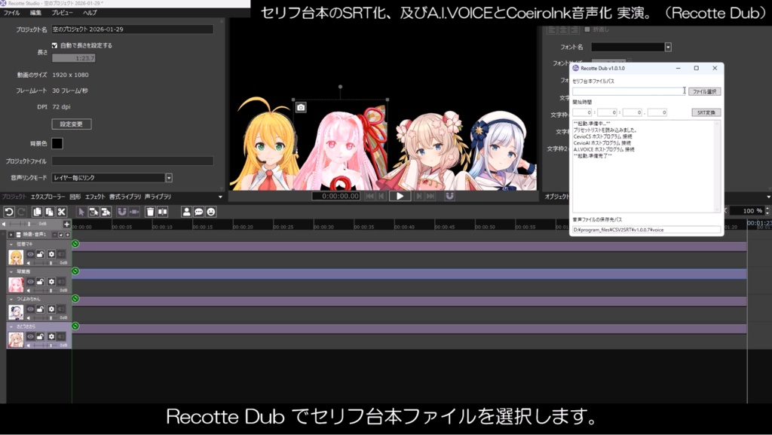Screen dimensions: 772x435
Task: Select the arrow pointer selection tool
Action: (81, 212)
